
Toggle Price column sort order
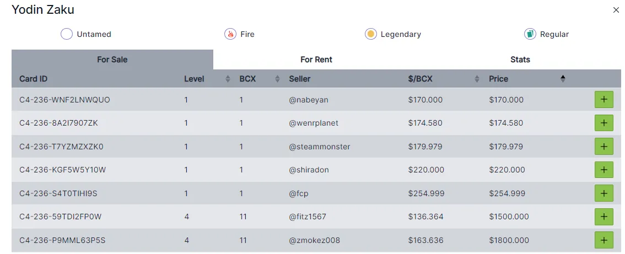coord(563,79)
